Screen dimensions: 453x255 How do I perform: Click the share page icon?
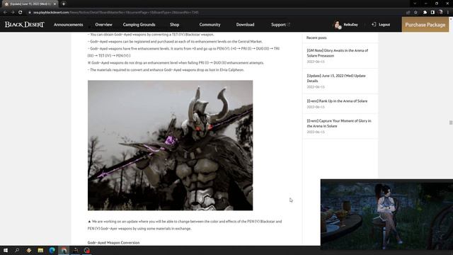tap(408, 13)
